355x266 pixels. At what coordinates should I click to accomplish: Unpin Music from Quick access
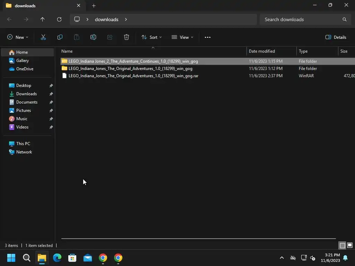[51, 119]
